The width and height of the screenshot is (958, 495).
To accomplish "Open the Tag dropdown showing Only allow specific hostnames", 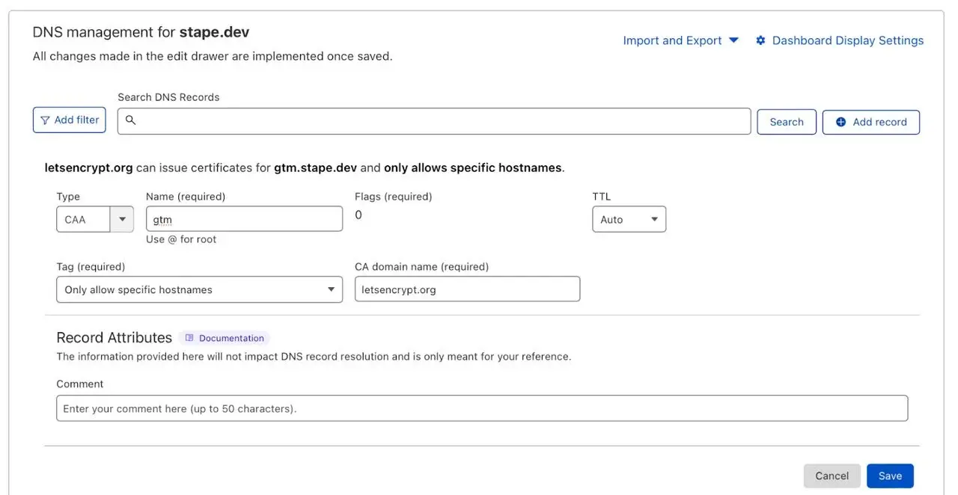I will coord(199,289).
